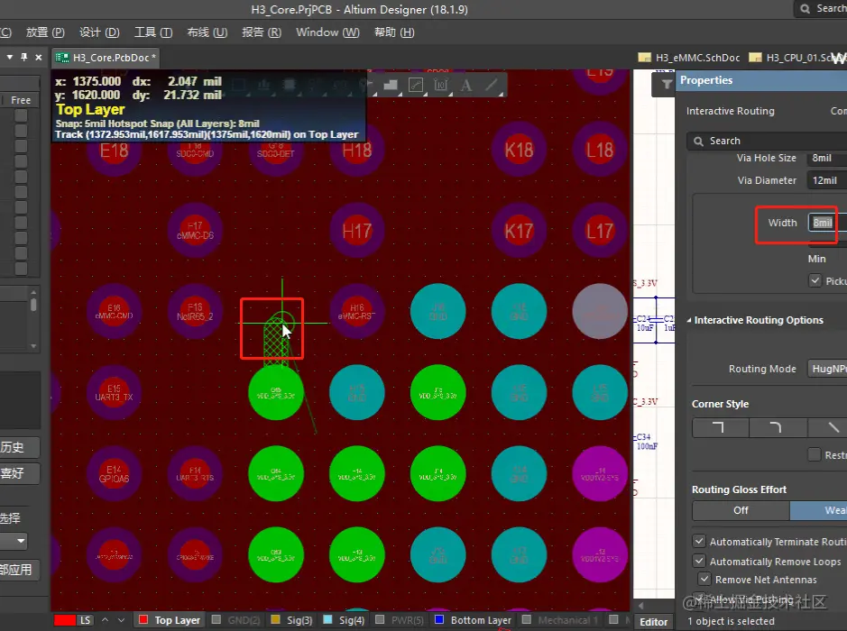847x631 pixels.
Task: Click the previous layer up arrow
Action: tap(106, 620)
